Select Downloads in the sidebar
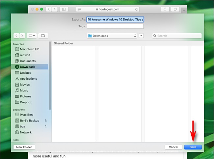Image resolution: width=214 pixels, height=159 pixels. [x=30, y=67]
